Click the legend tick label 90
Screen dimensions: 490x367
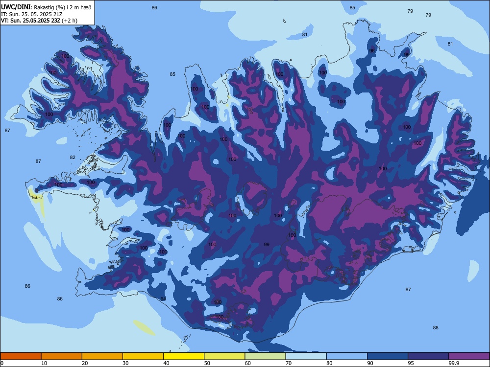tap(370, 363)
